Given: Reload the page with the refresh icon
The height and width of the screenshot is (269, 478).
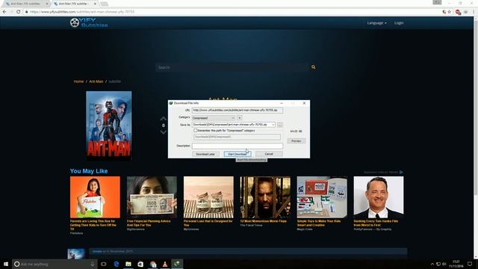Looking at the screenshot, I should pos(18,12).
